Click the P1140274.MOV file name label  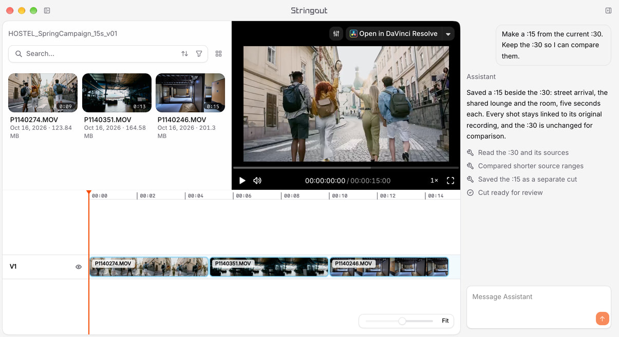click(34, 120)
